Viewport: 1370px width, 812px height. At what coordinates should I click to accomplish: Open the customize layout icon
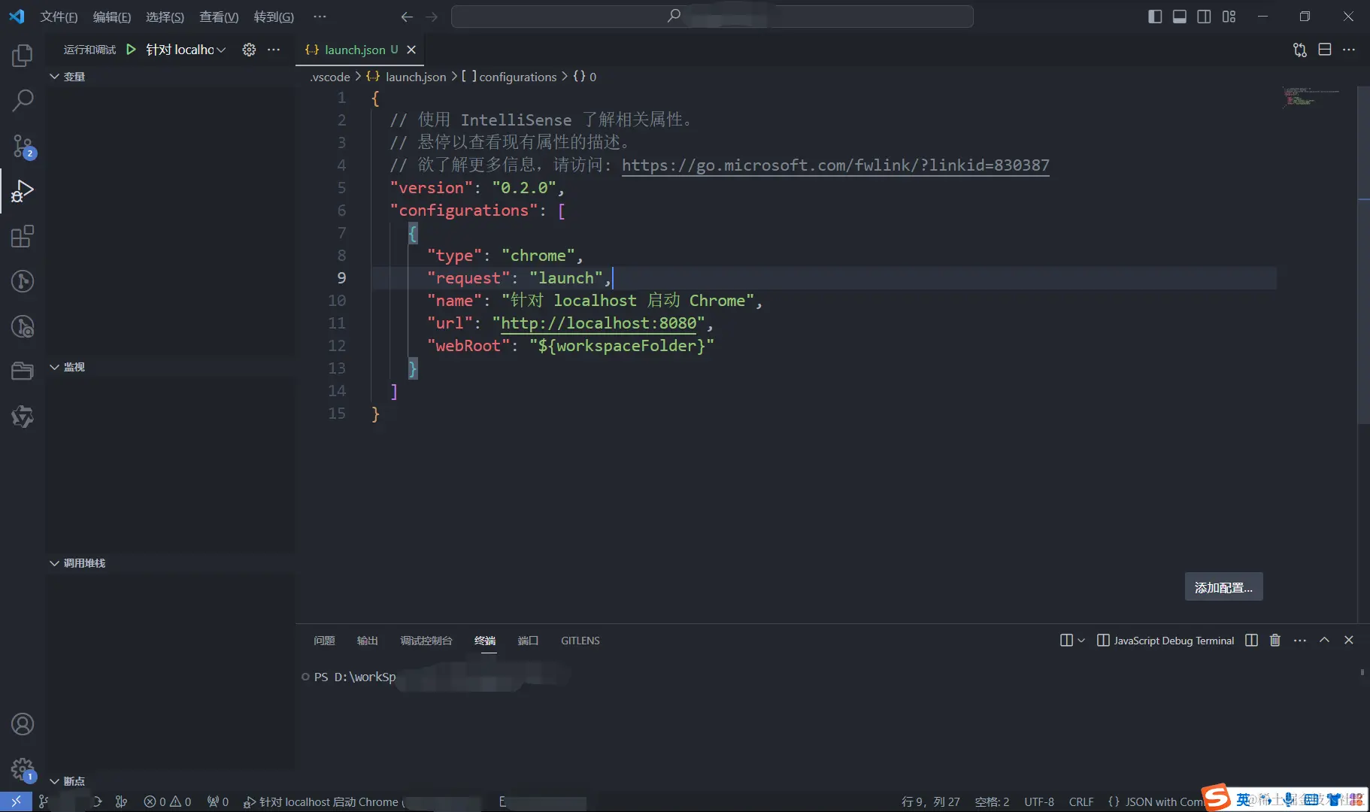tap(1229, 17)
